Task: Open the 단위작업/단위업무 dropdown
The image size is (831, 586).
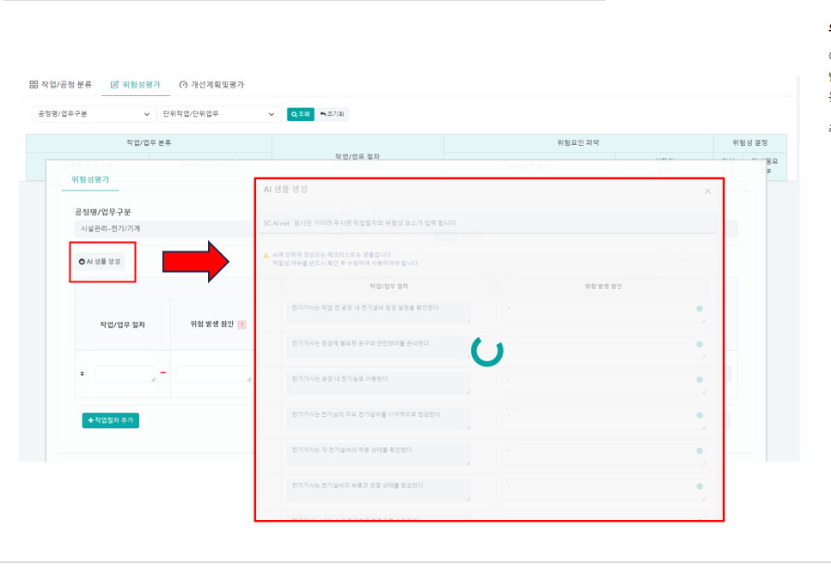Action: 218,114
